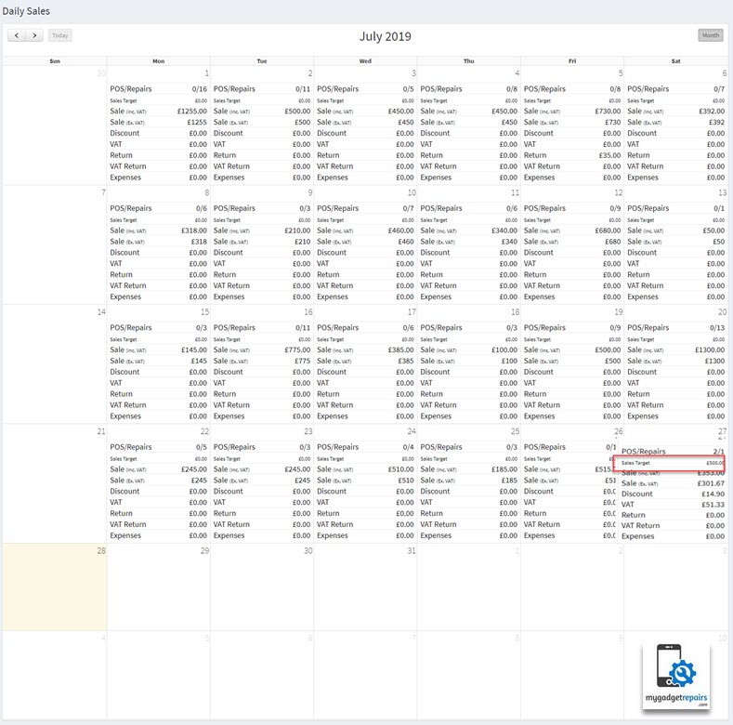Click the Today button
Viewport: 733px width, 725px height.
[x=59, y=35]
